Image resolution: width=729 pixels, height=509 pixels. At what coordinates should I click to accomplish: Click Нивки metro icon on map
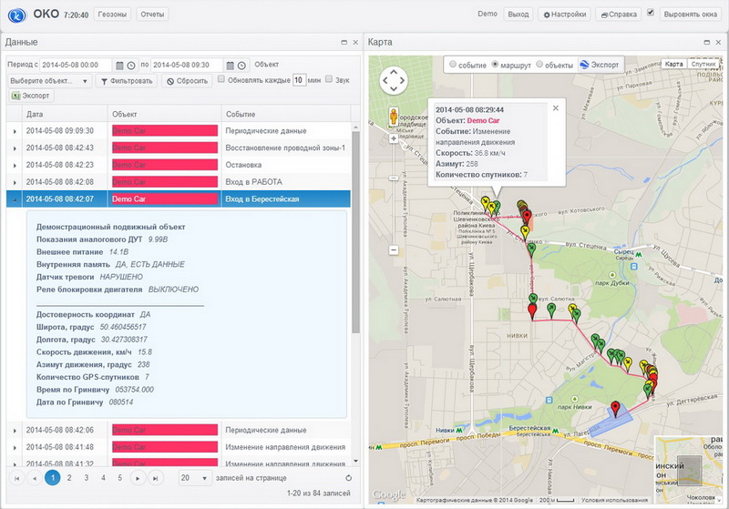tap(459, 430)
